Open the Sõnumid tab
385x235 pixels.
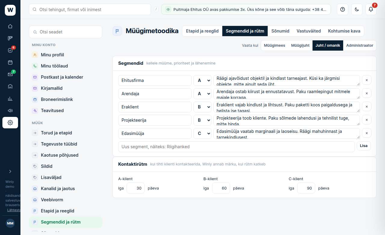280,31
